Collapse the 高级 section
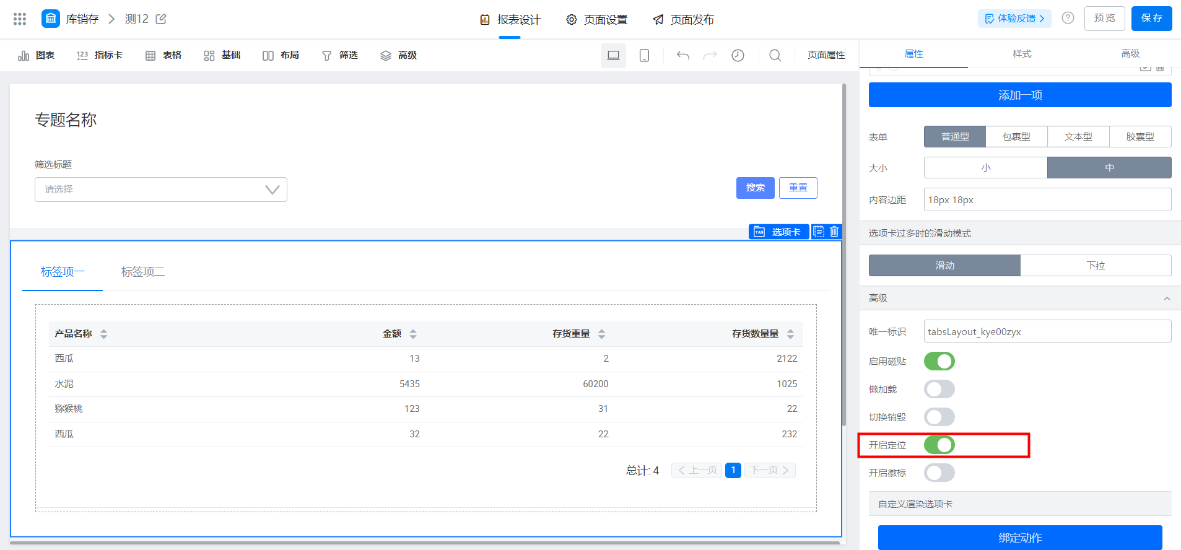The height and width of the screenshot is (550, 1181). click(1167, 299)
